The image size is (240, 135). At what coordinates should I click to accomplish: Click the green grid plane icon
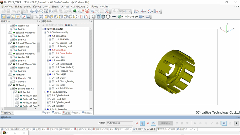pos(119,16)
